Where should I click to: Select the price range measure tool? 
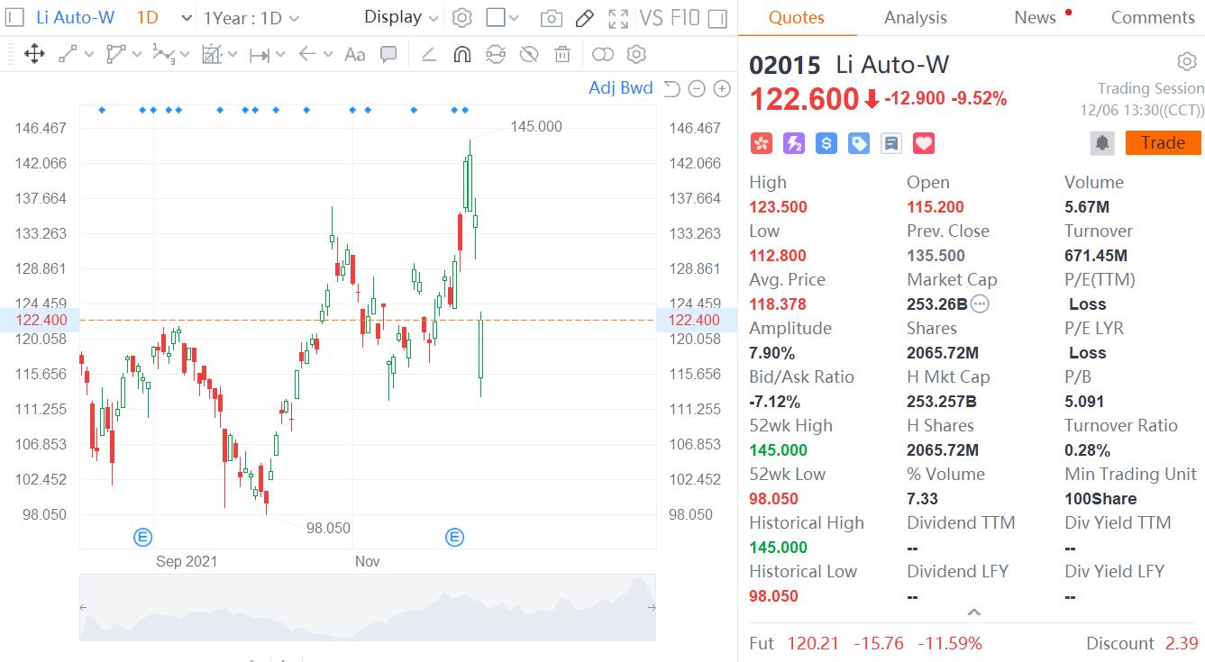point(260,55)
